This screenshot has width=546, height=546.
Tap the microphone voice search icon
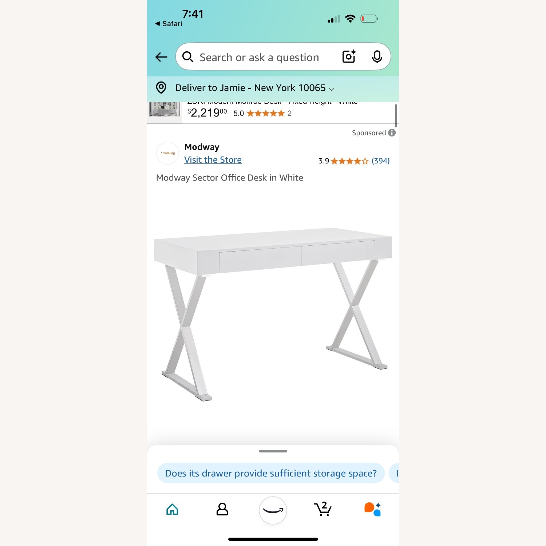tap(377, 57)
